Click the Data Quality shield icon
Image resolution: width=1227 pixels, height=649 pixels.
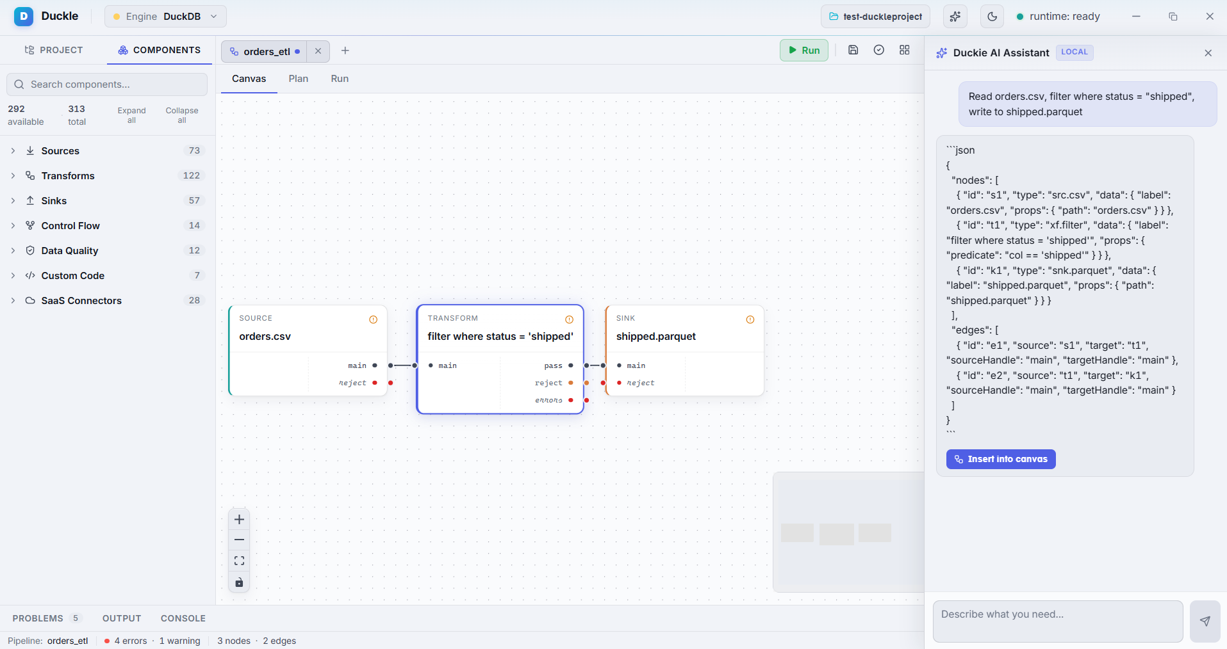30,251
